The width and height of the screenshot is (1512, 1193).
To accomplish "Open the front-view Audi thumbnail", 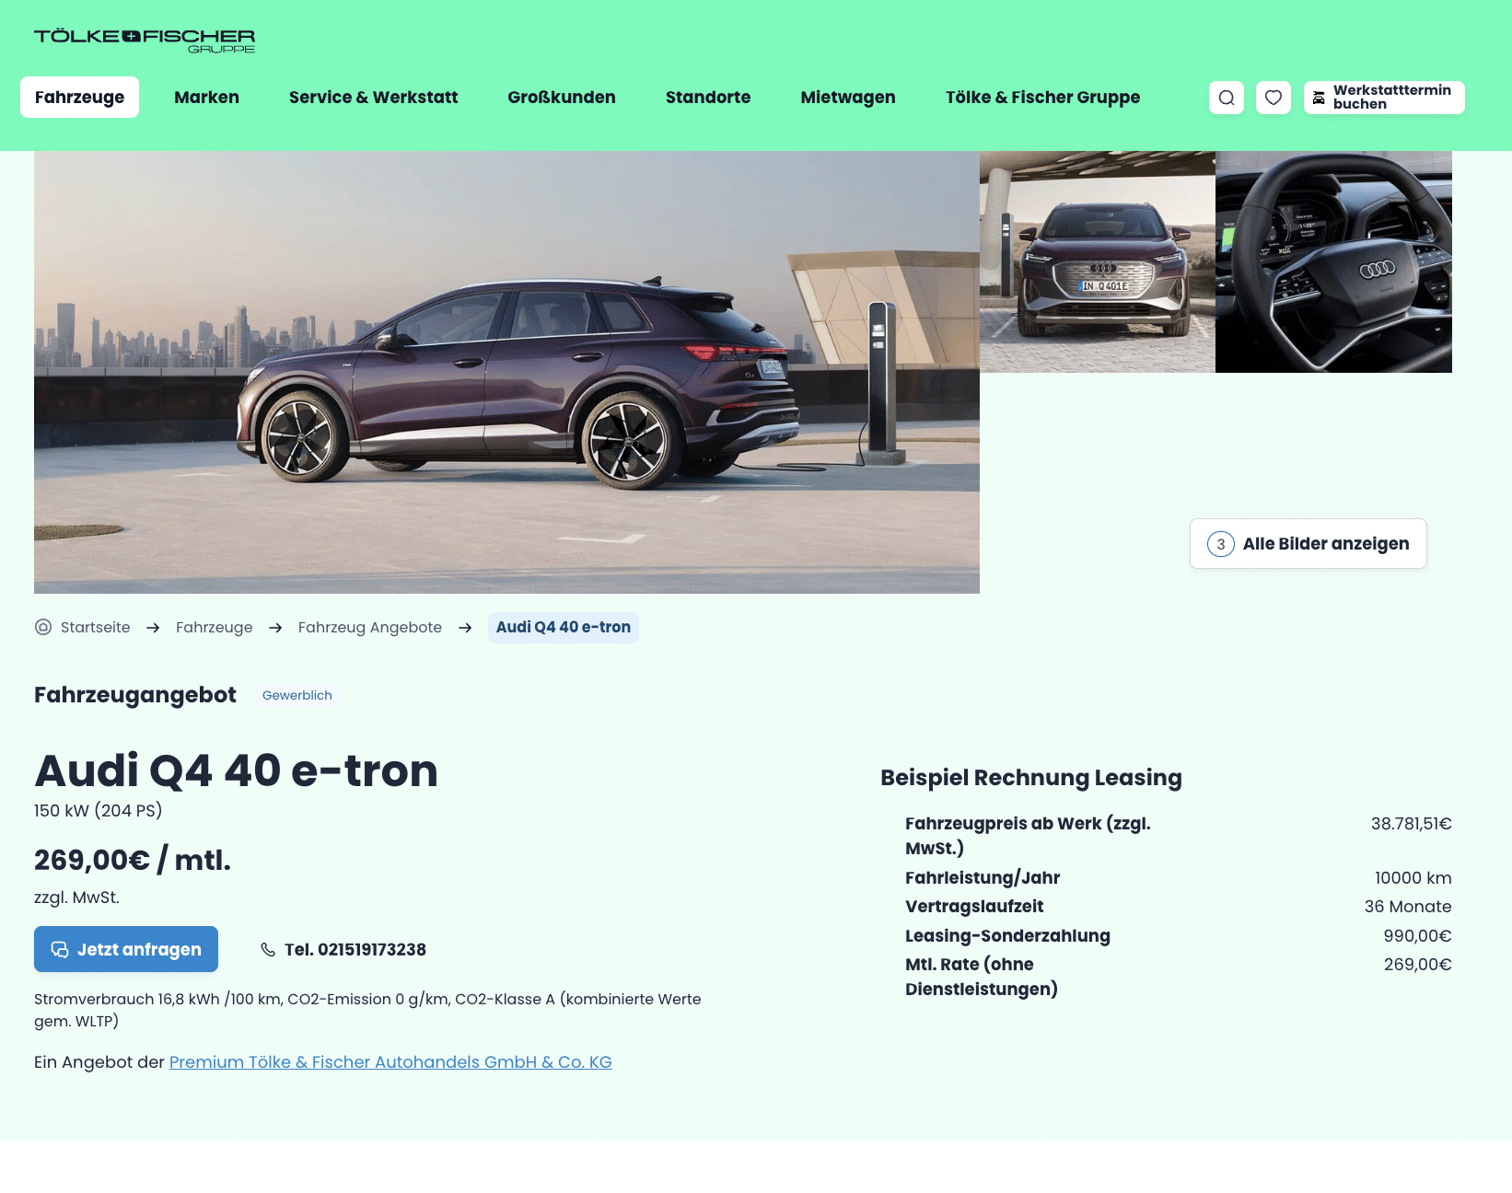I will [1098, 262].
